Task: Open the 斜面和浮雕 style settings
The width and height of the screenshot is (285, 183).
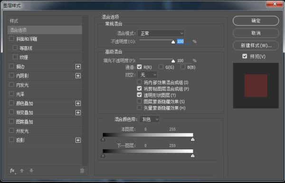Action: (x=27, y=39)
